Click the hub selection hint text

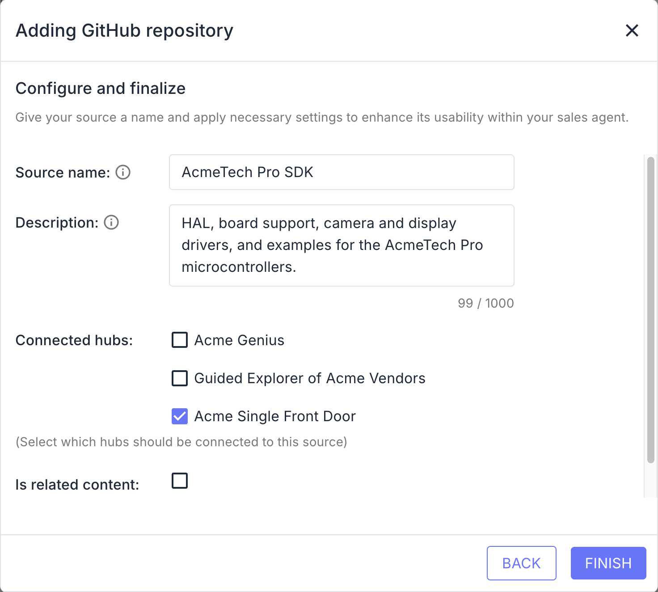tap(181, 442)
